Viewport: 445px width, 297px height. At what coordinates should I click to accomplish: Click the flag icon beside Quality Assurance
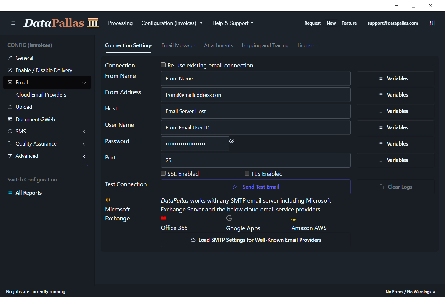10,143
